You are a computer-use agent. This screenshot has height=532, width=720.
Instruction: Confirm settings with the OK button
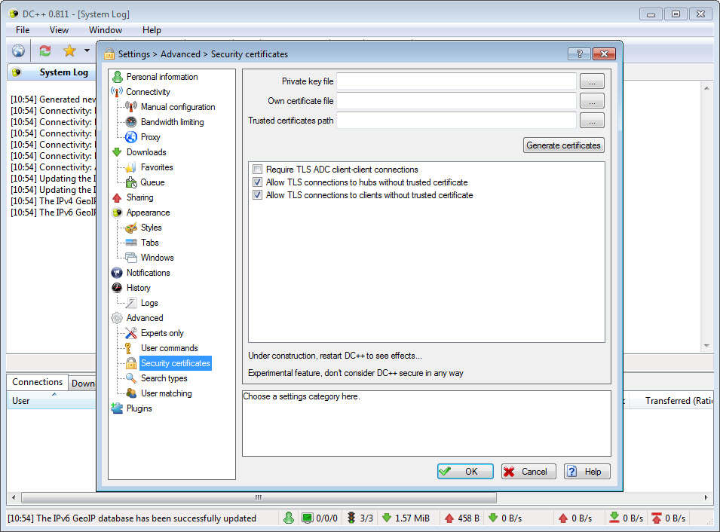tap(465, 472)
